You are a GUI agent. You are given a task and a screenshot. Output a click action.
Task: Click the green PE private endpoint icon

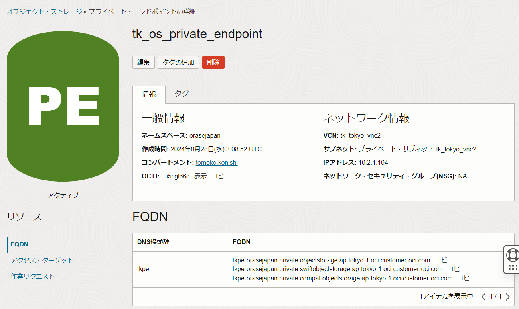point(63,106)
